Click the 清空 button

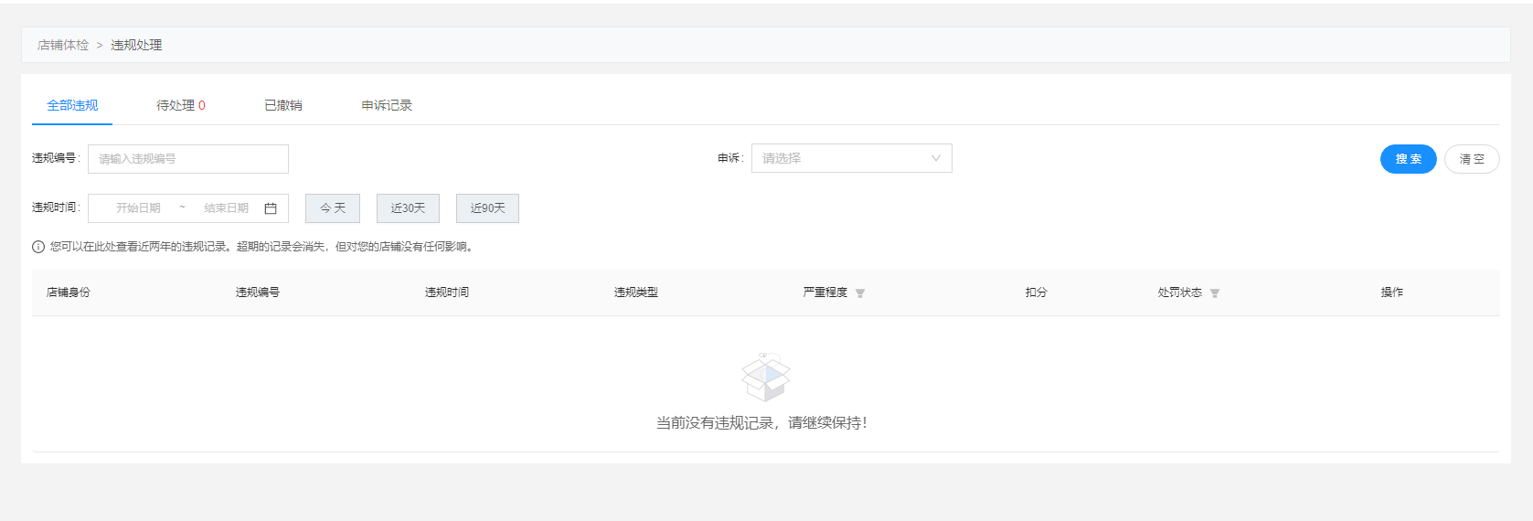click(1472, 159)
